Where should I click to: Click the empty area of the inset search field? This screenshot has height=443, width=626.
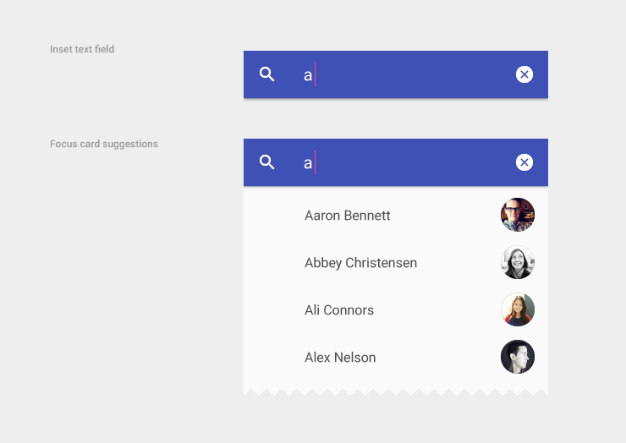click(415, 74)
